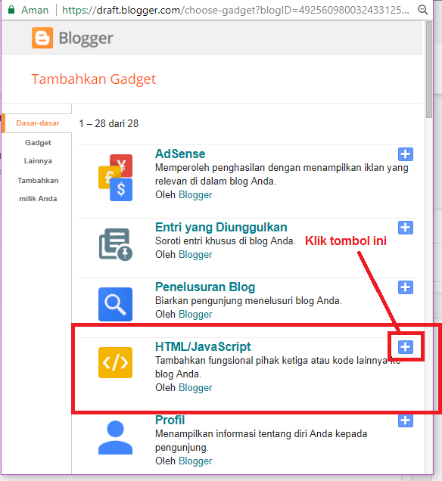The image size is (442, 481).
Task: Add the Profil gadget with plus button
Action: pos(406,420)
